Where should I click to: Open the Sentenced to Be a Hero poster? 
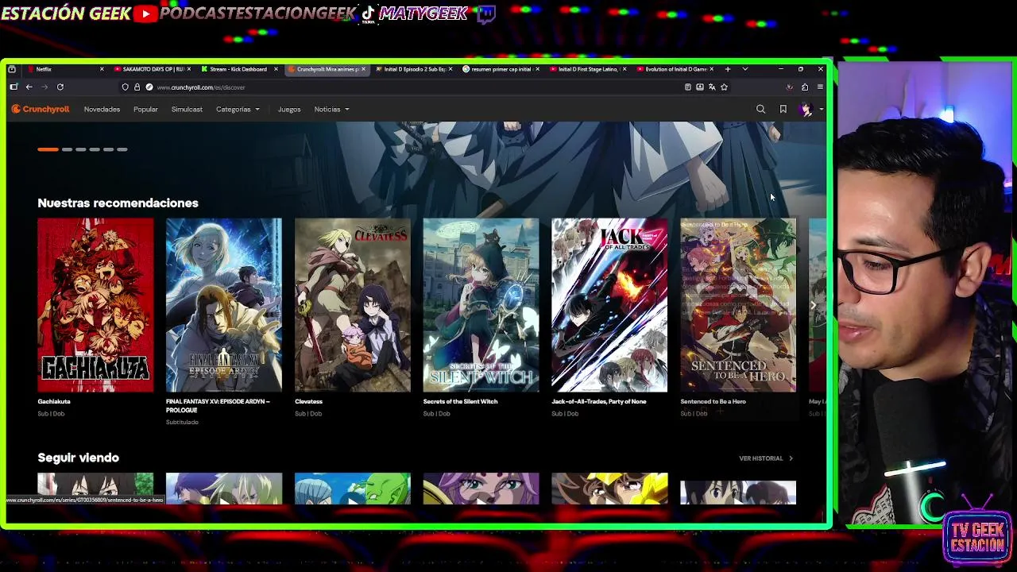(x=738, y=305)
